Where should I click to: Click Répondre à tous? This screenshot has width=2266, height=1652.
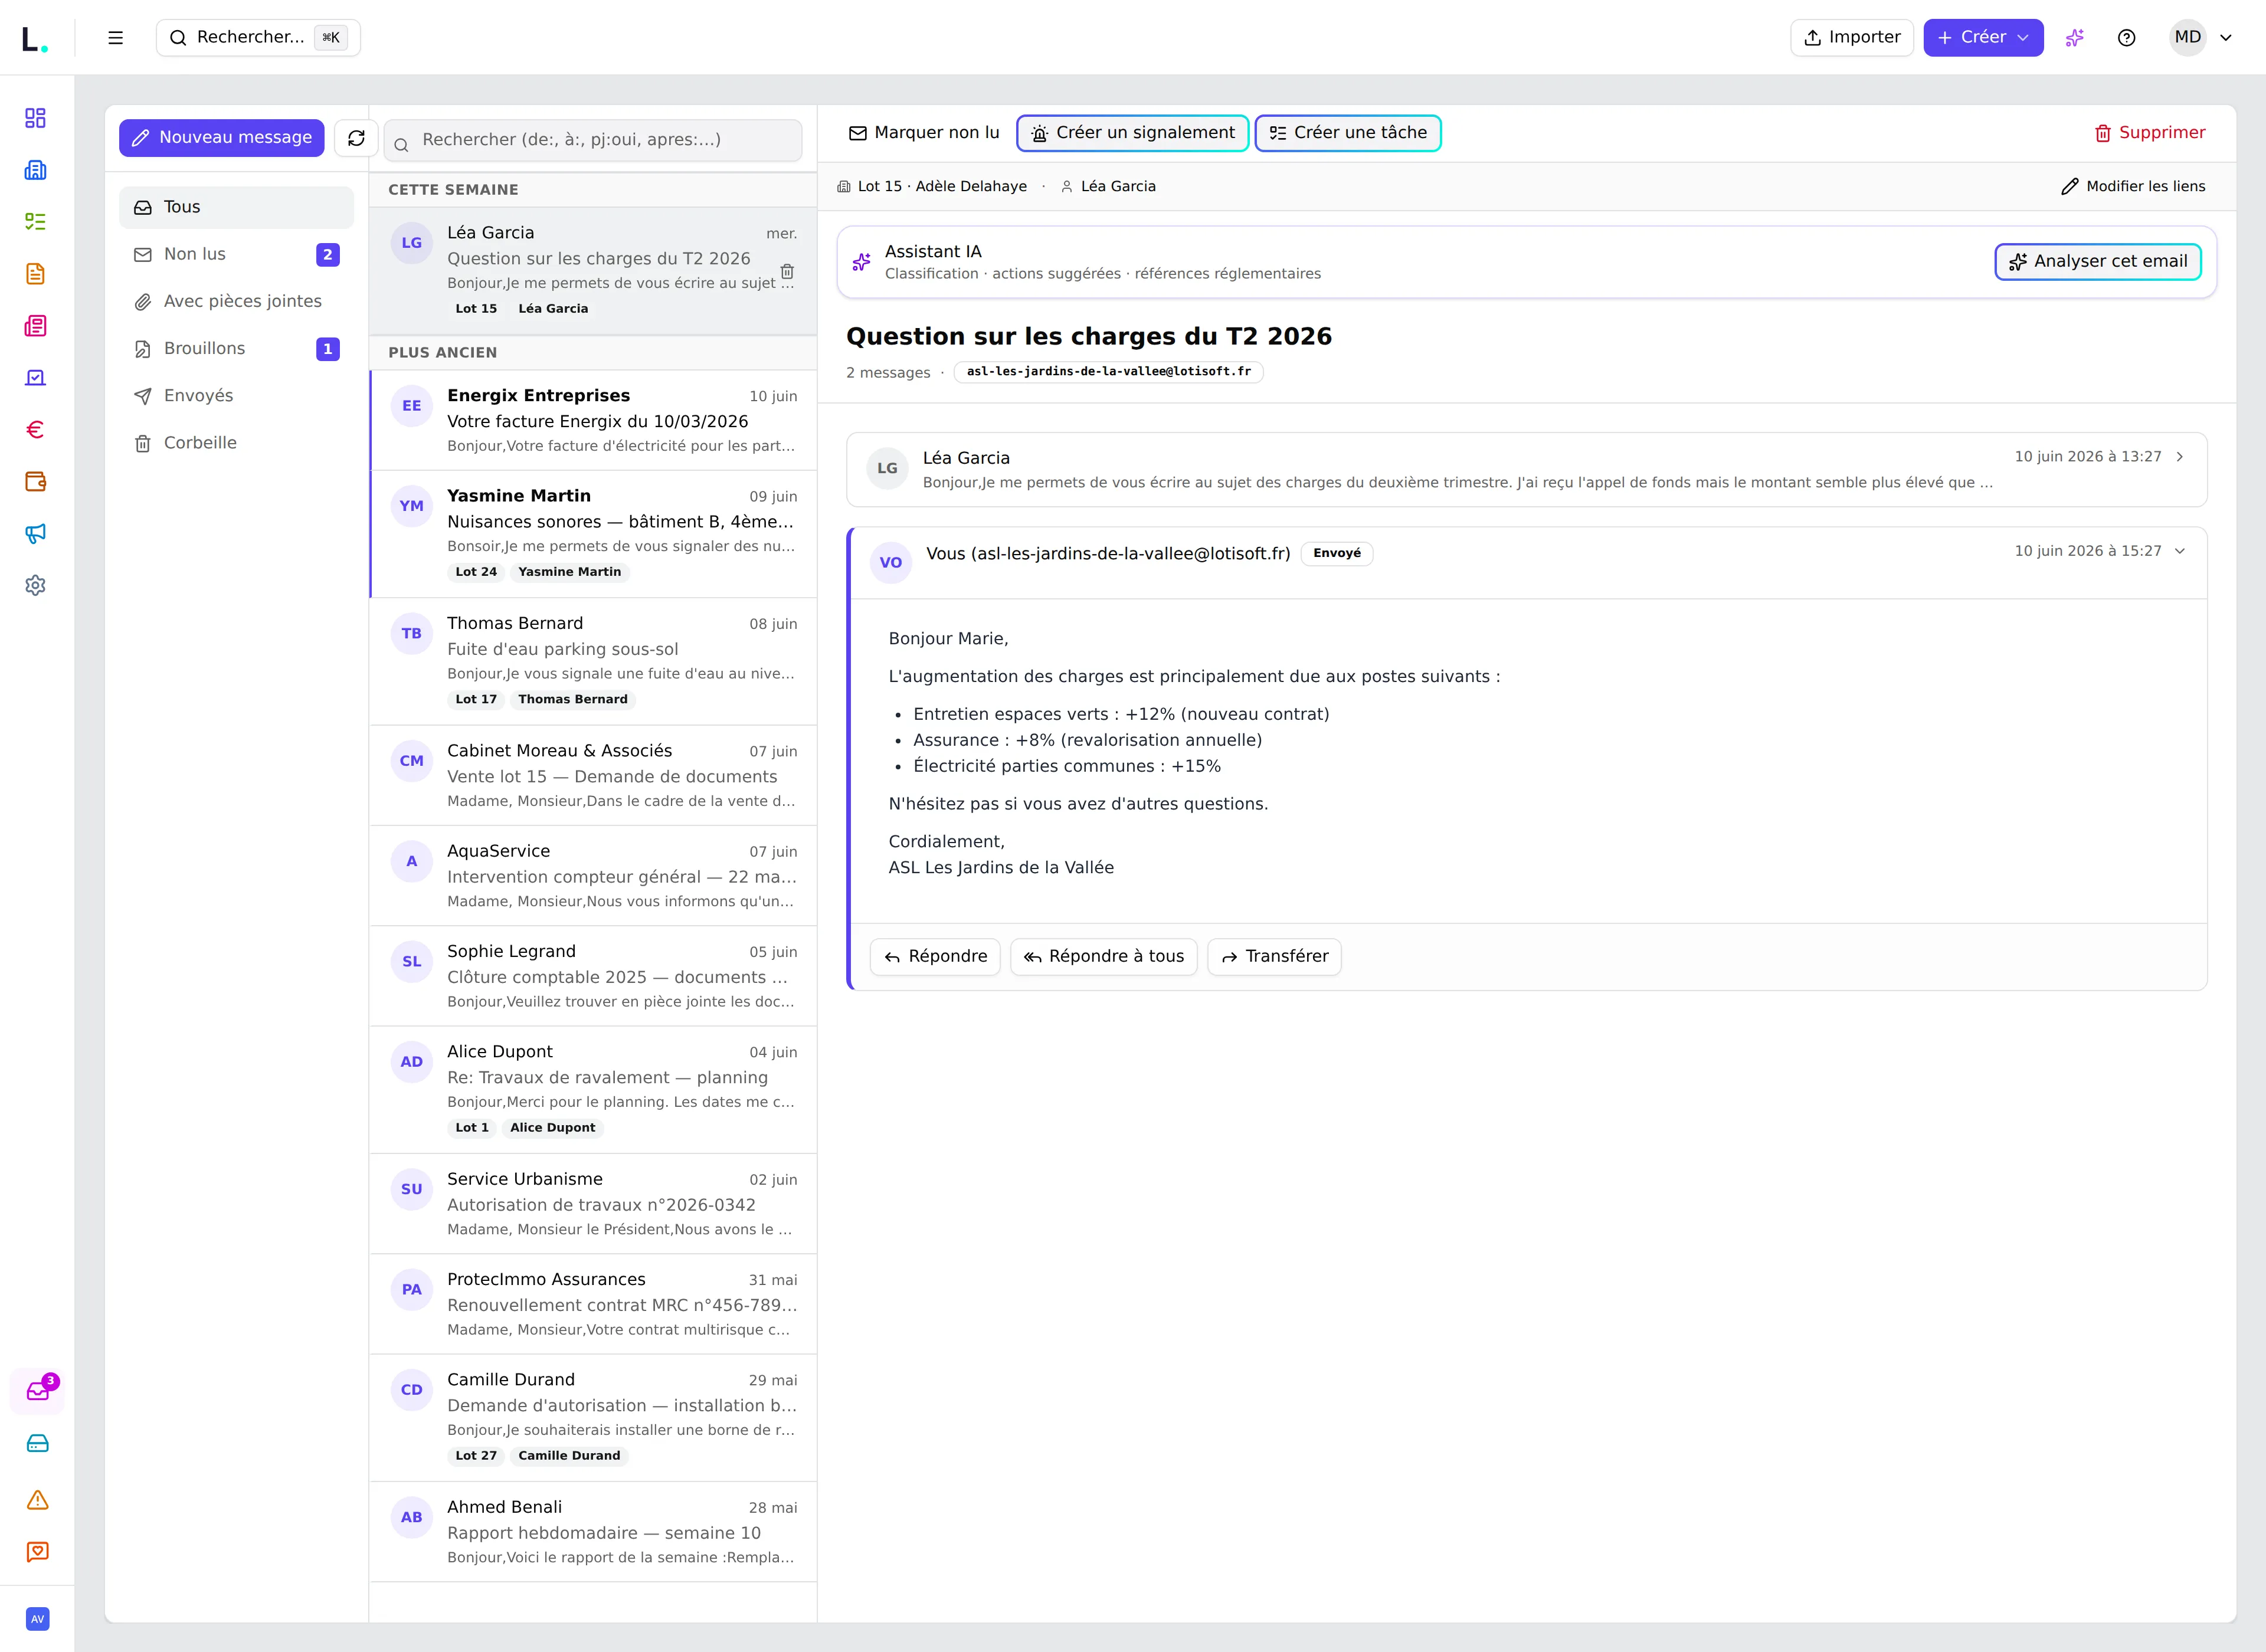1104,957
